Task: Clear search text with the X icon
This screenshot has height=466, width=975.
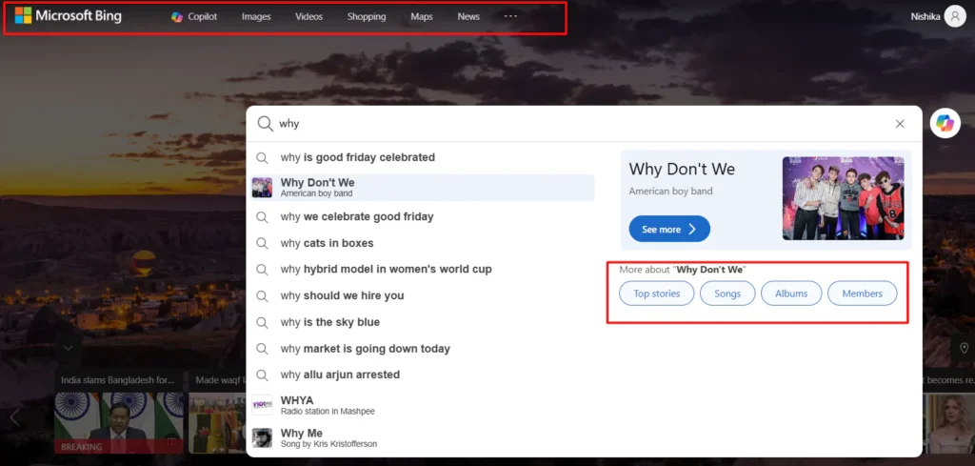Action: pyautogui.click(x=900, y=124)
